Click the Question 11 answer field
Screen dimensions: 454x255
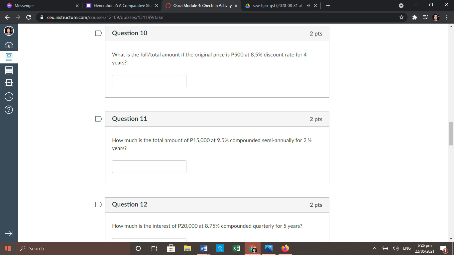click(149, 167)
